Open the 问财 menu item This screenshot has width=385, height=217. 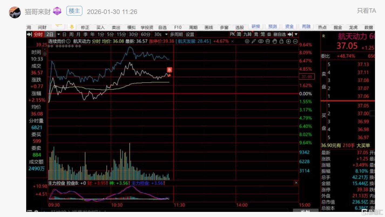[x=42, y=27]
